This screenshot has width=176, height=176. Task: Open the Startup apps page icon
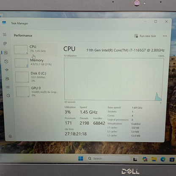click(7, 70)
